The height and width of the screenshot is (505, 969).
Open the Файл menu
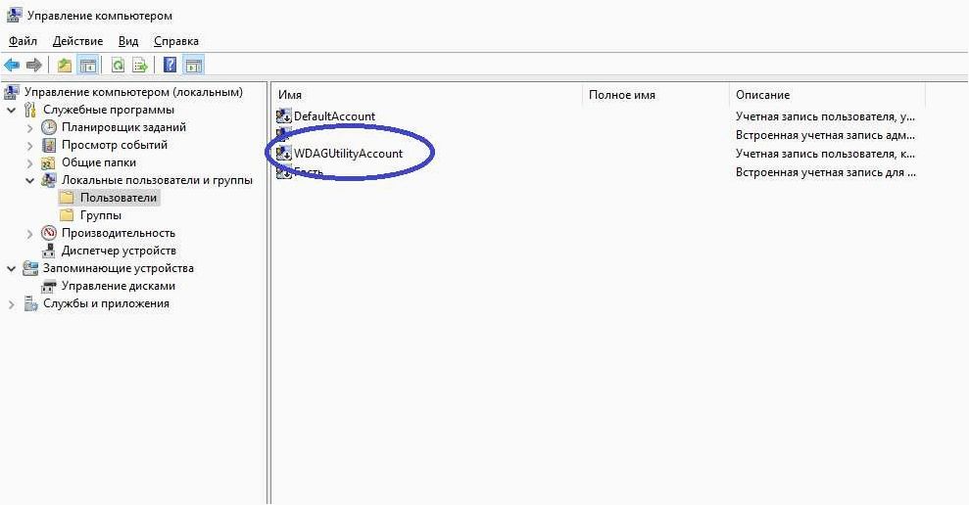(23, 41)
